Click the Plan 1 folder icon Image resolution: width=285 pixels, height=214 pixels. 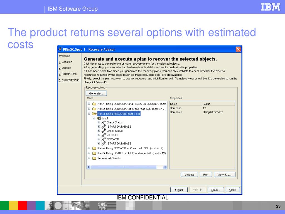coord(94,104)
